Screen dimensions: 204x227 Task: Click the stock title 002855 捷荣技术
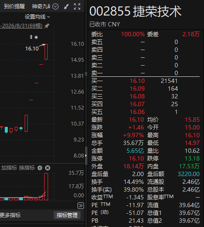(136, 11)
